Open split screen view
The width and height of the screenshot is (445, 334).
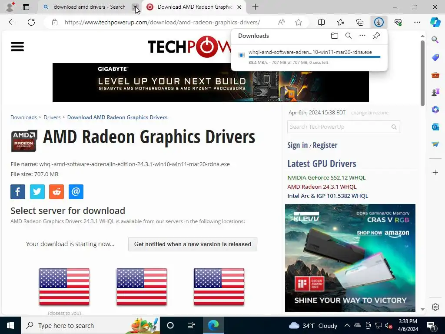coord(321,22)
